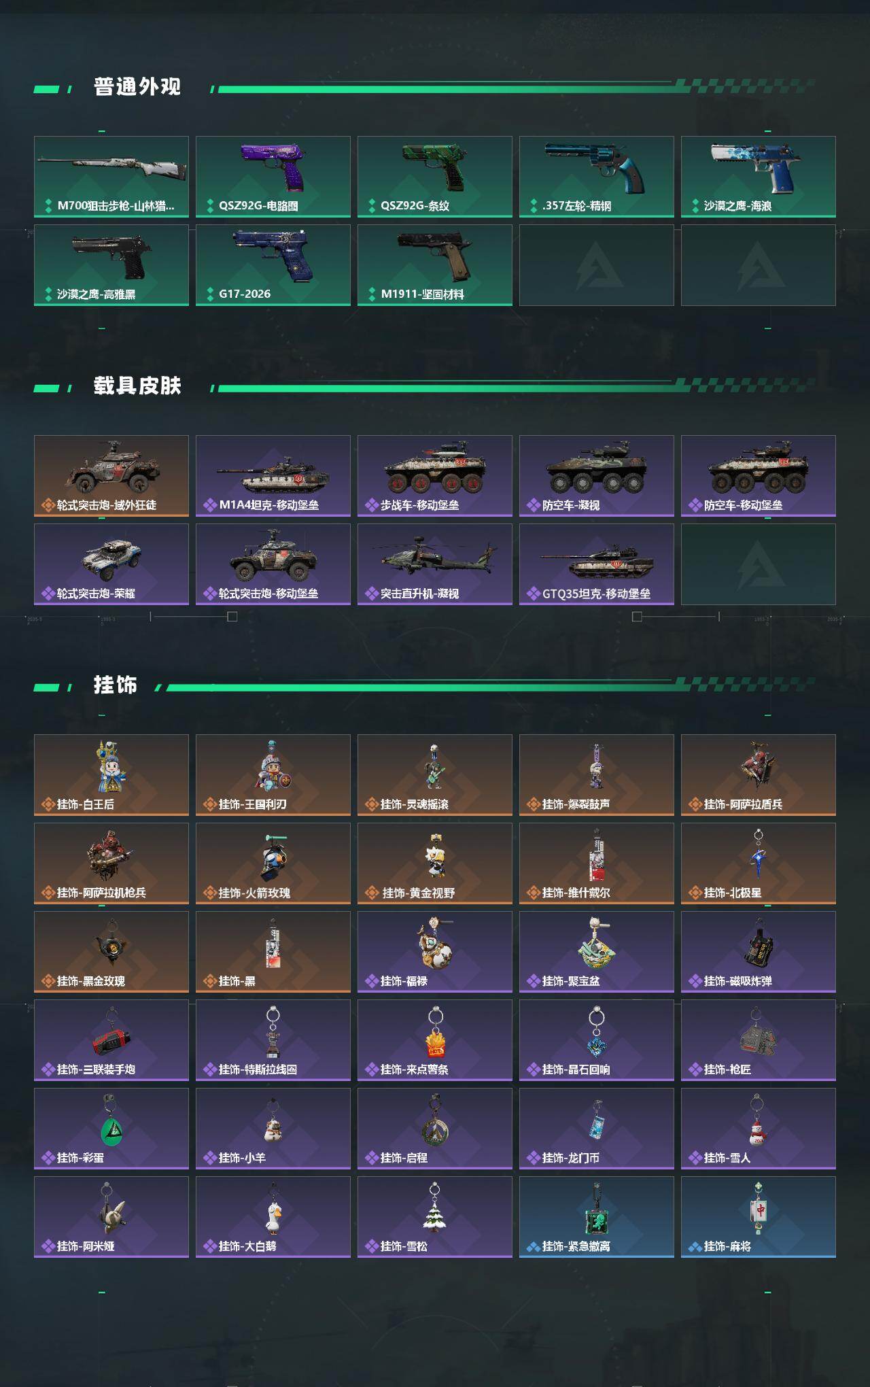Select the M1A4坦克-移动堡垒 tank skin
Image resolution: width=870 pixels, height=1387 pixels.
click(x=273, y=476)
